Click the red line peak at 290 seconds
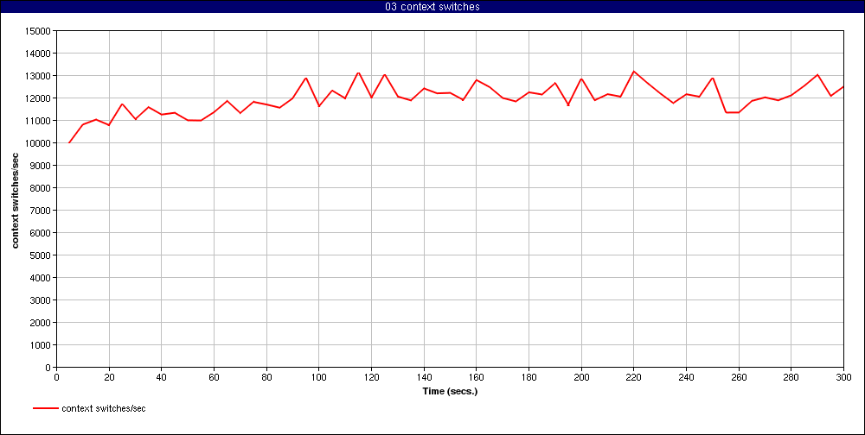Viewport: 865px width, 435px height. [817, 75]
